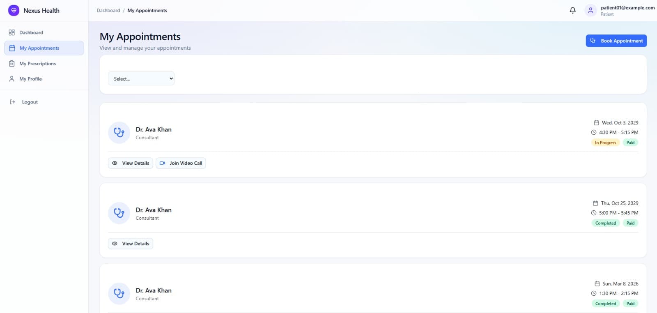This screenshot has height=313, width=657.
Task: Click the Nexus Health heart logo icon
Action: click(x=14, y=10)
